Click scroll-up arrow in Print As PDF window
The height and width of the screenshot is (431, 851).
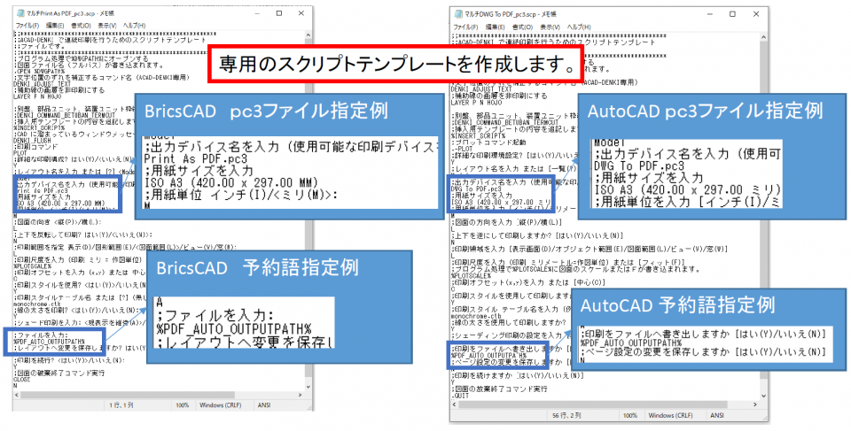(308, 35)
